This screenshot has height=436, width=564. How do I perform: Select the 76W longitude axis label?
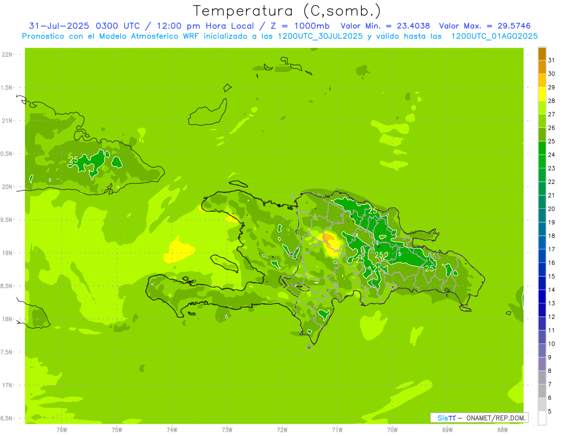(x=62, y=430)
